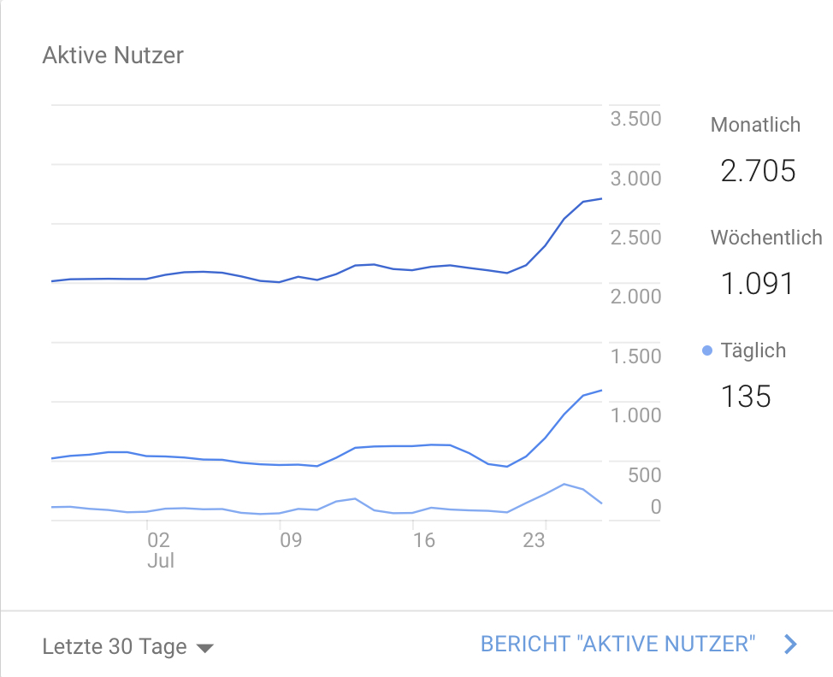
Task: Click the "02 Jul" date on the x-axis
Action: tap(159, 550)
